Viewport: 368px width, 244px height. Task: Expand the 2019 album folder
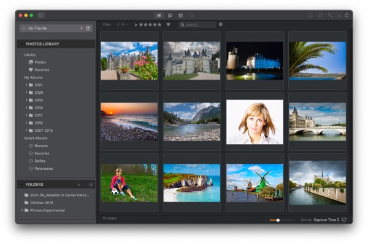[x=26, y=100]
